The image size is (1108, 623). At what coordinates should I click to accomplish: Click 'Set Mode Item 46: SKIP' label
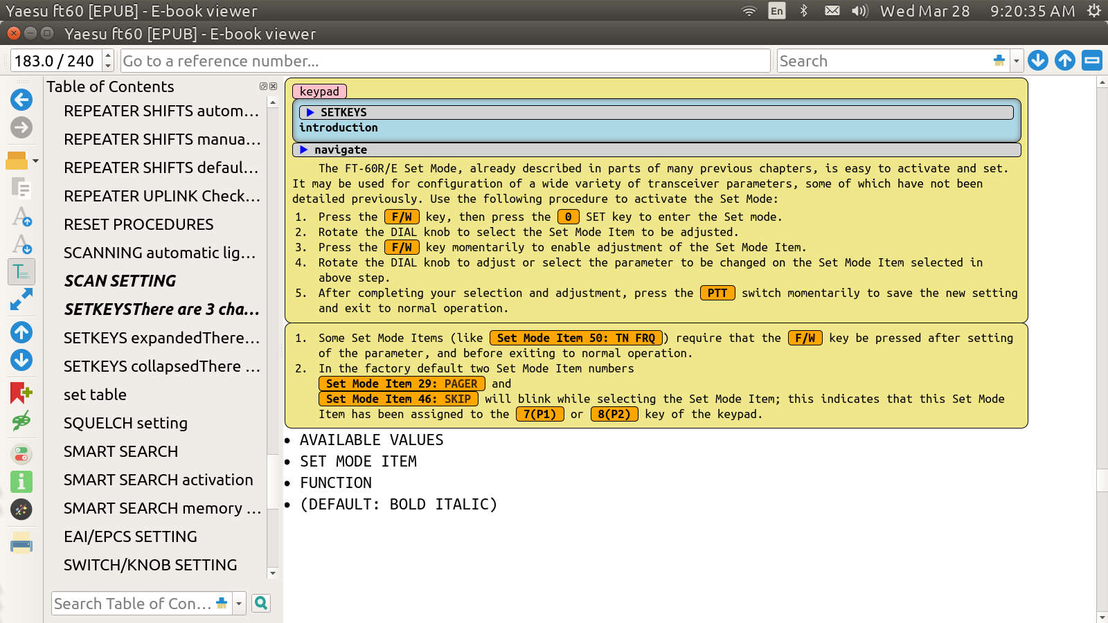(x=398, y=399)
